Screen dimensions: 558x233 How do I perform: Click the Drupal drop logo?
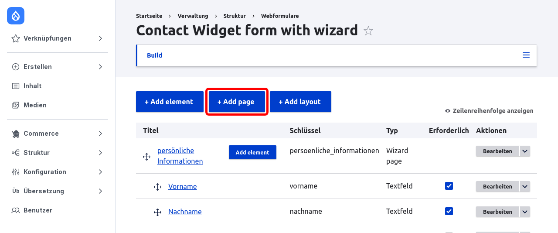point(16,16)
